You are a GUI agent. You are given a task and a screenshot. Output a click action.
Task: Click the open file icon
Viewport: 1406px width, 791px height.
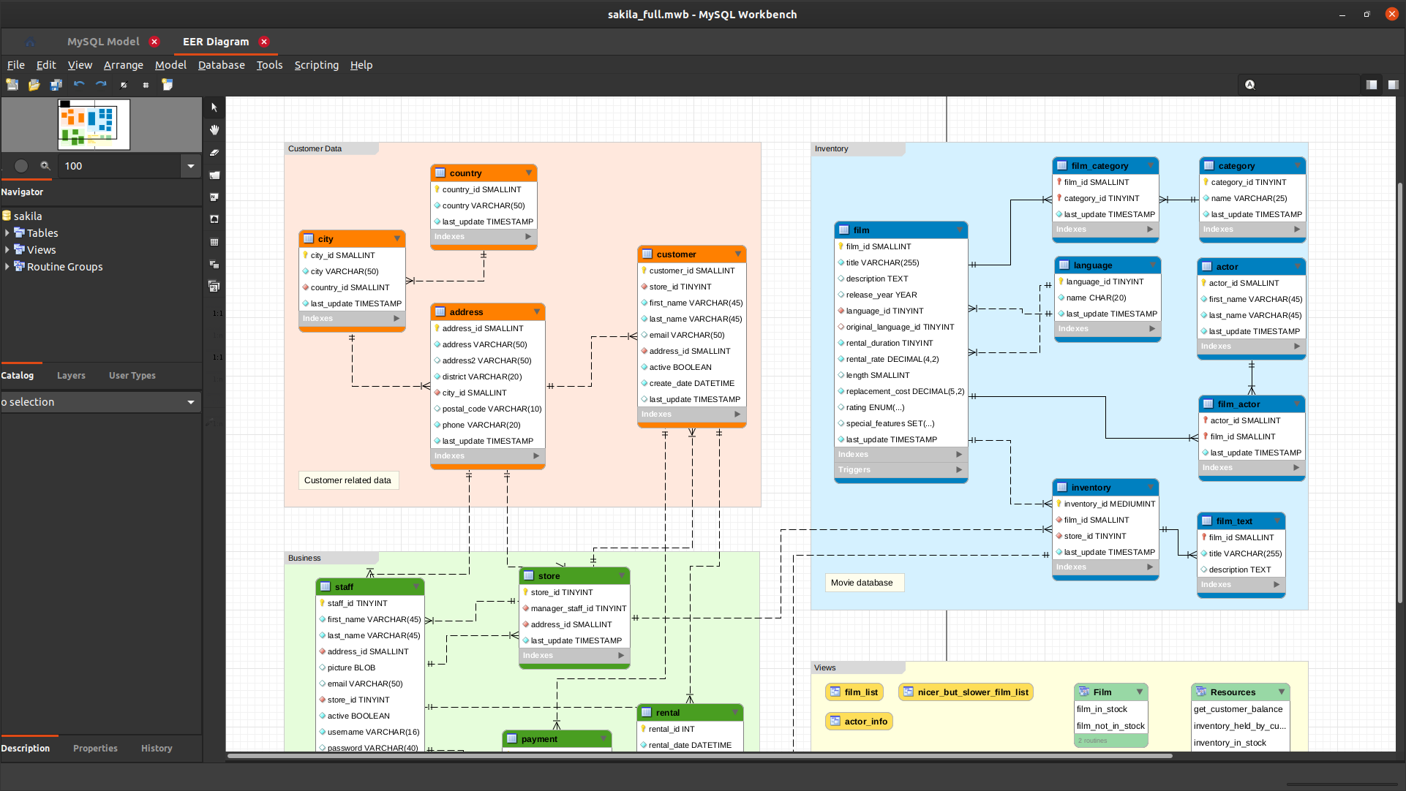pyautogui.click(x=33, y=85)
